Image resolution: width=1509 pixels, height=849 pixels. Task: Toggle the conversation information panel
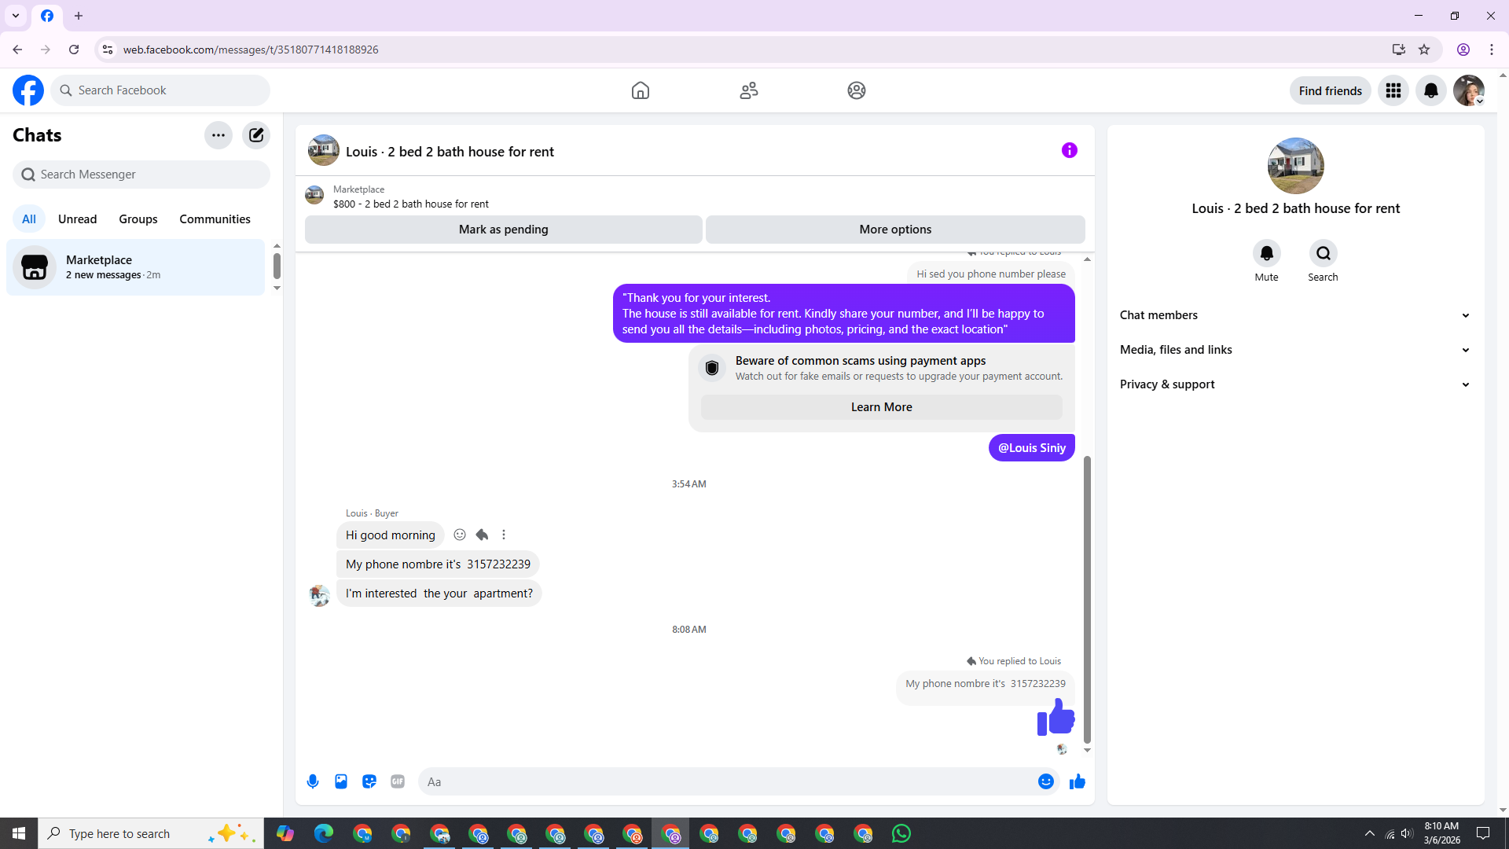(x=1069, y=150)
